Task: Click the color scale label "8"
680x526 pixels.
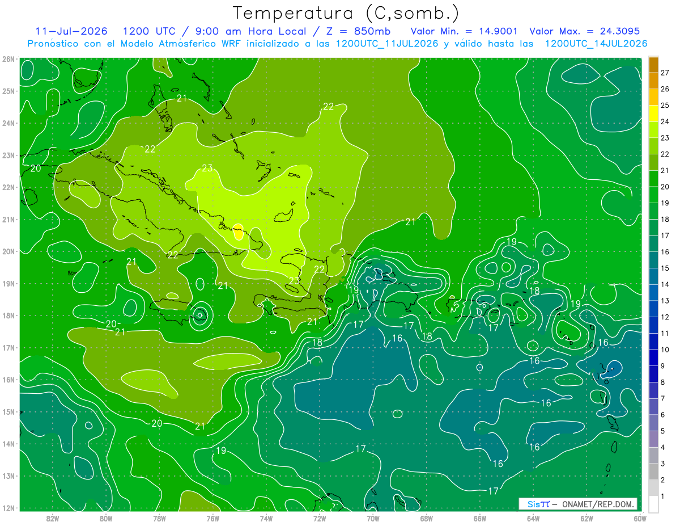Action: [x=662, y=382]
